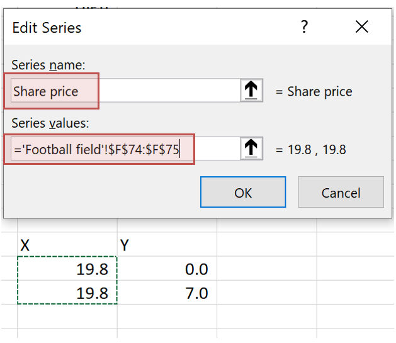The width and height of the screenshot is (396, 343).
Task: Select the empty cell right of 0.0
Action: (x=266, y=269)
